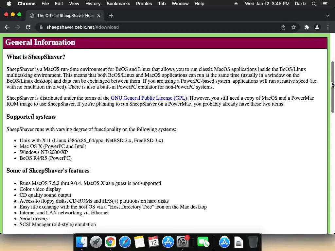The image size is (335, 251).
Task: Click CD quality sound output item
Action: (x=45, y=195)
